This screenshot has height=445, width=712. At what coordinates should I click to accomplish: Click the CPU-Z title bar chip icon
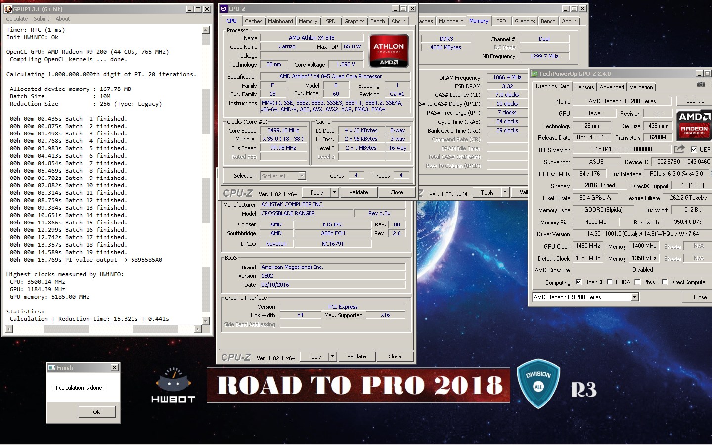(x=223, y=9)
